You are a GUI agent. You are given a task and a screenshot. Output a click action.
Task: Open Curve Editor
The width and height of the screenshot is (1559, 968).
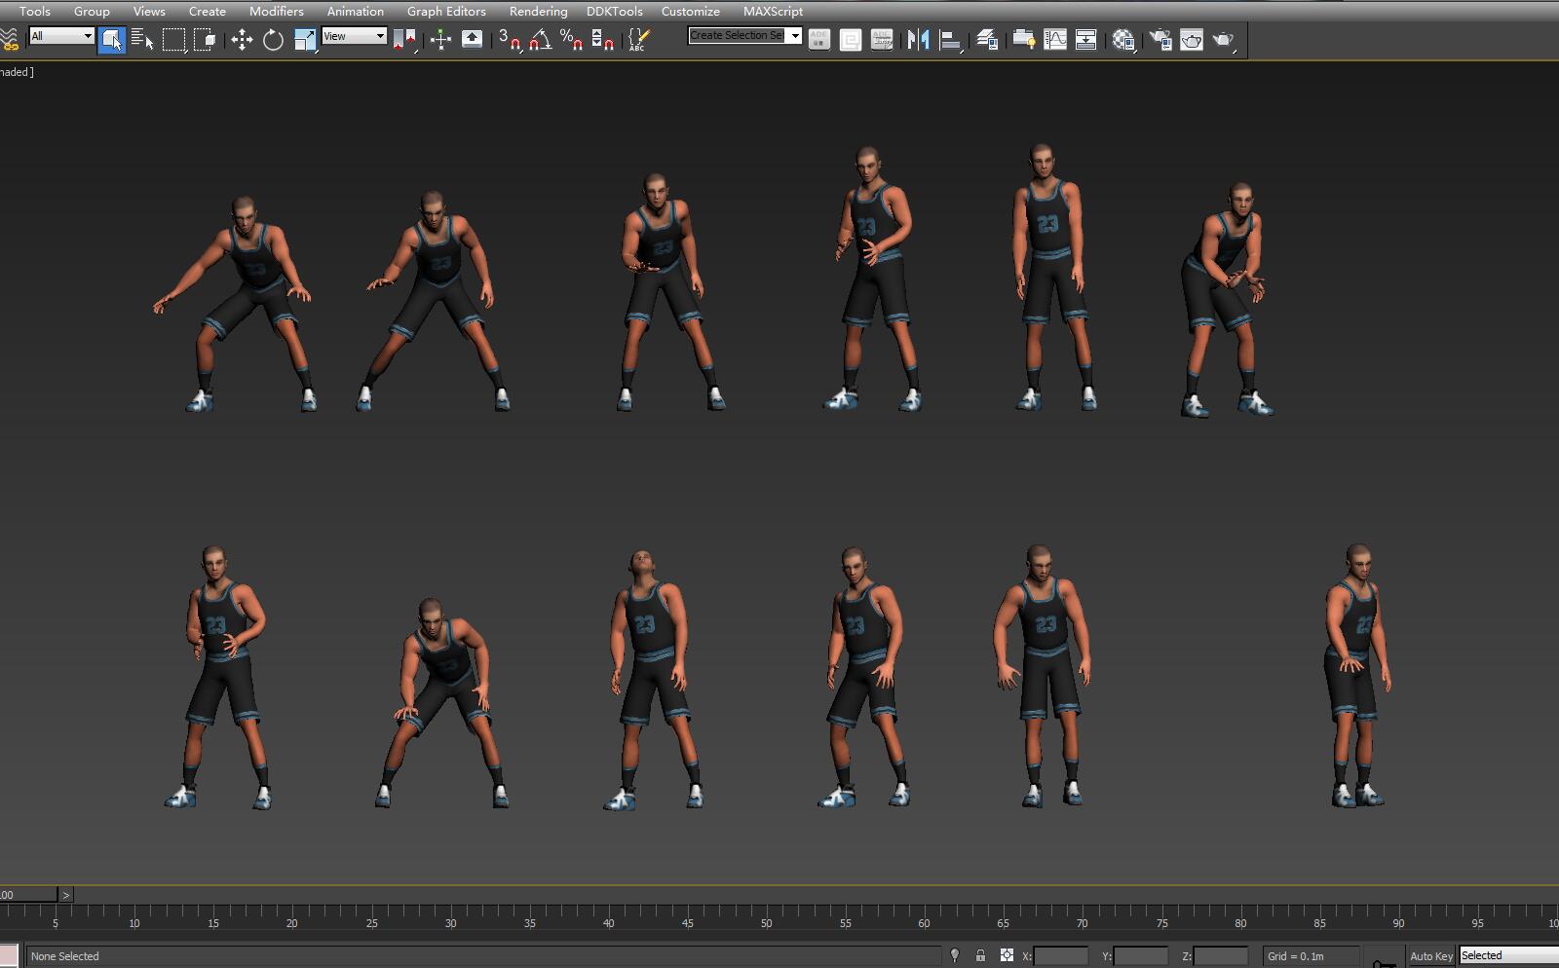coord(1055,40)
